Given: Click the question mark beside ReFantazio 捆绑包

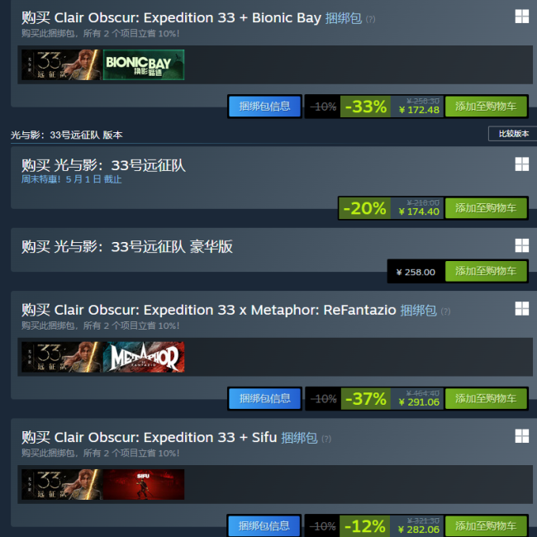Looking at the screenshot, I should tap(445, 311).
